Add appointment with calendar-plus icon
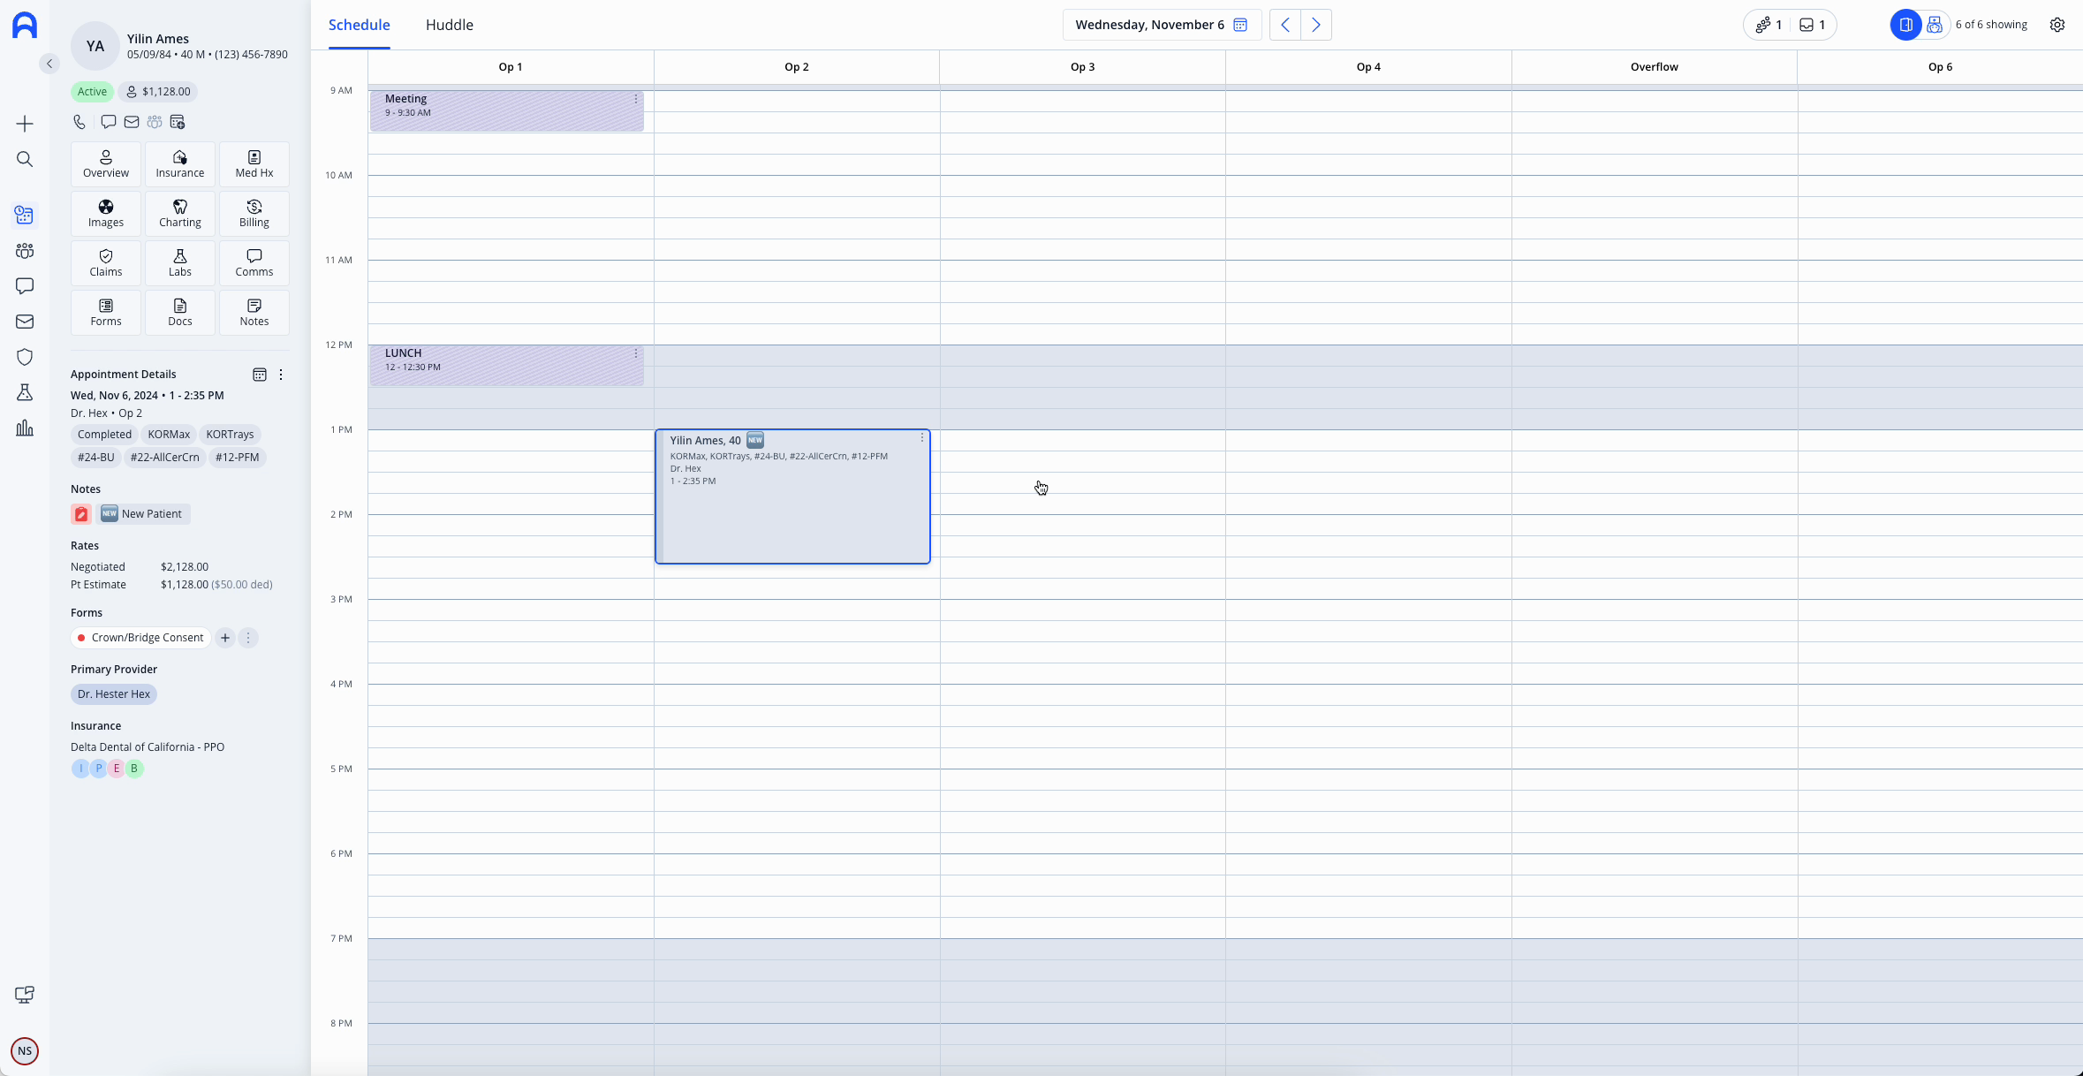The height and width of the screenshot is (1076, 2083). coord(178,122)
